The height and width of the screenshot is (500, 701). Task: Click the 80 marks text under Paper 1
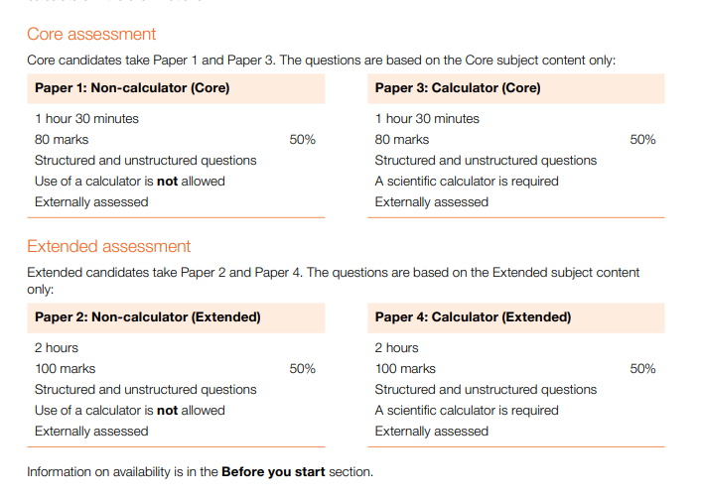point(62,140)
